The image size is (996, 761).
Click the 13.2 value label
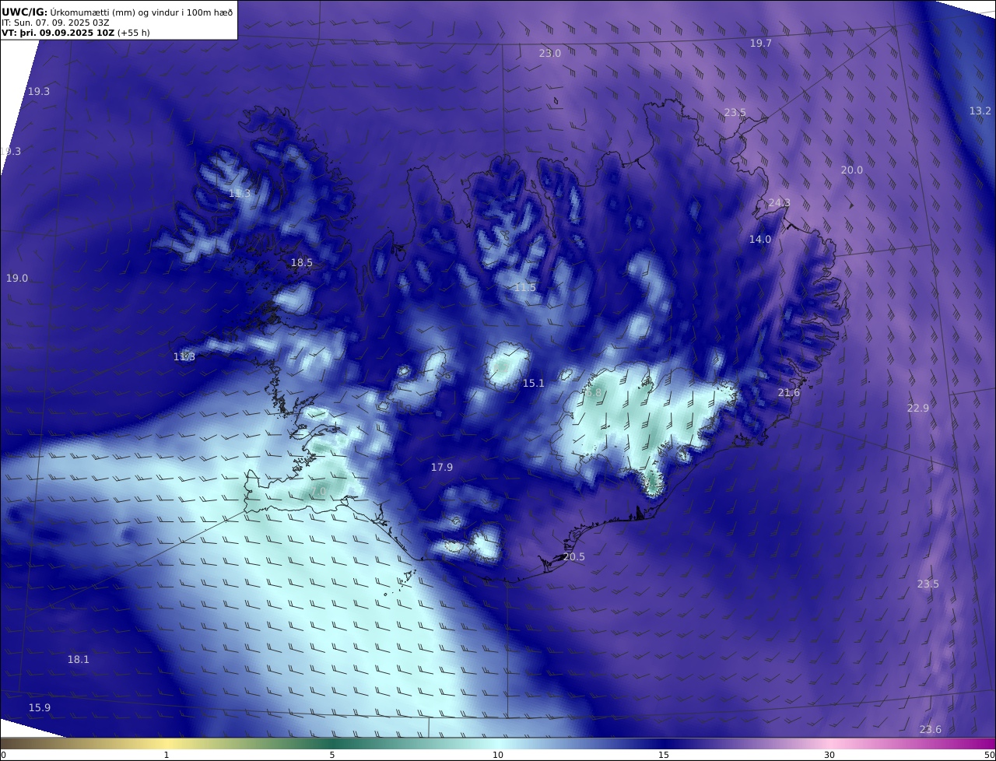click(980, 110)
